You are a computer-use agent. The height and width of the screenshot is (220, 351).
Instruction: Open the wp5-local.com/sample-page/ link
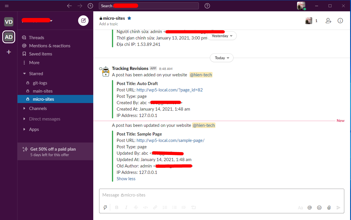[171, 140]
